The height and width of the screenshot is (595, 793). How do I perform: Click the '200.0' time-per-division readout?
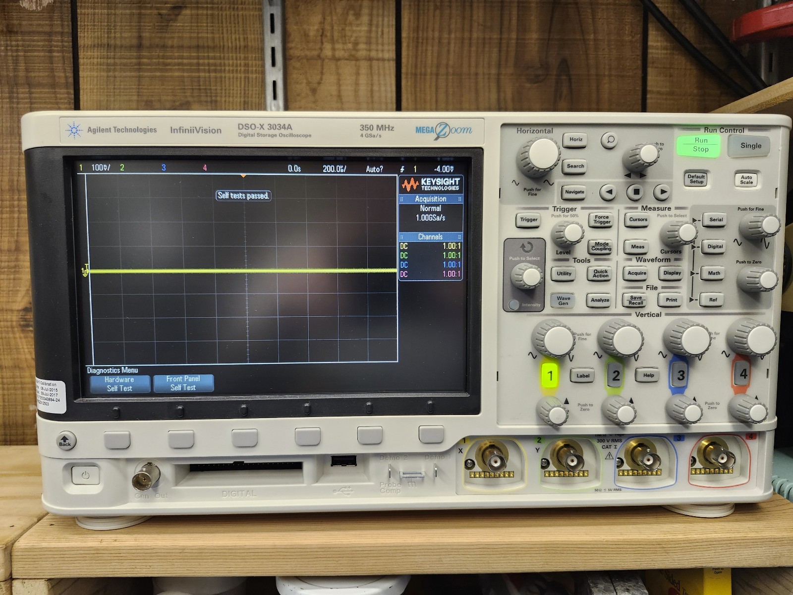click(335, 169)
